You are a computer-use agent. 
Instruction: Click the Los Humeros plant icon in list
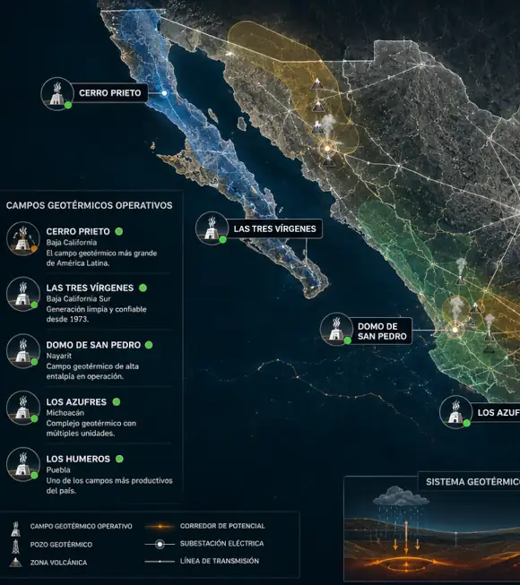pos(22,464)
